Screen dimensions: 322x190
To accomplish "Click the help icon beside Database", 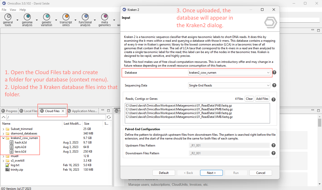I will [274, 72].
